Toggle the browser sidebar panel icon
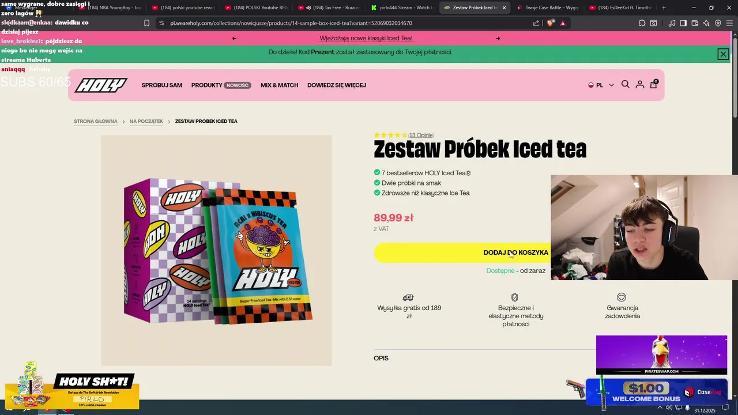Viewport: 738px width, 415px height. [x=683, y=23]
